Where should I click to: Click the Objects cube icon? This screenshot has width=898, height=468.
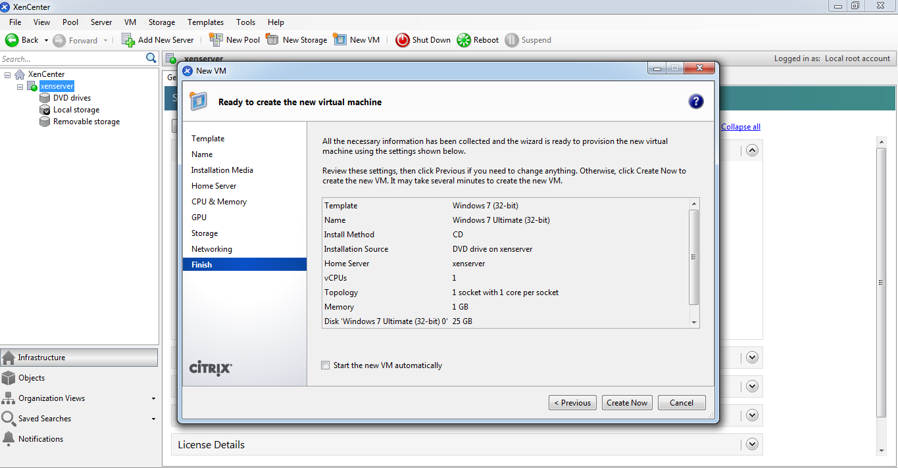point(9,378)
